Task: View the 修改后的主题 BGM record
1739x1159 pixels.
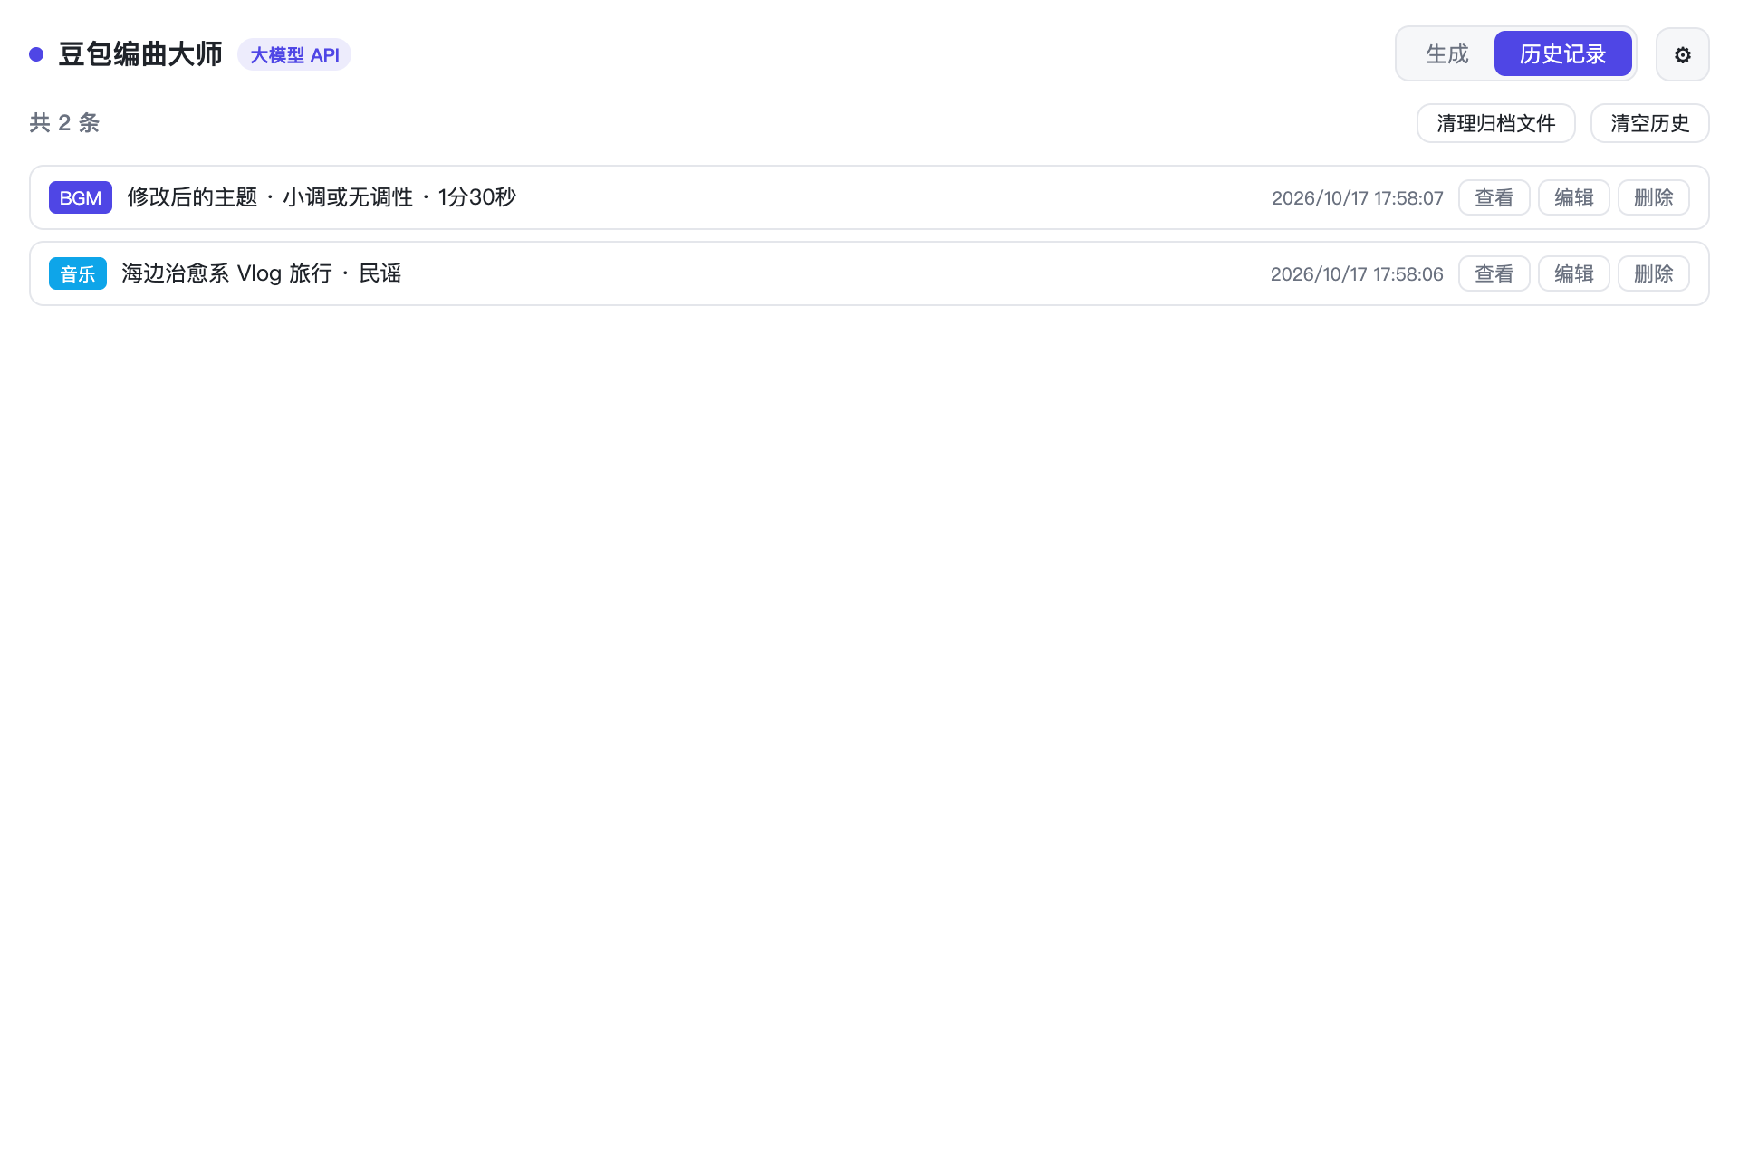Action: 1494,197
